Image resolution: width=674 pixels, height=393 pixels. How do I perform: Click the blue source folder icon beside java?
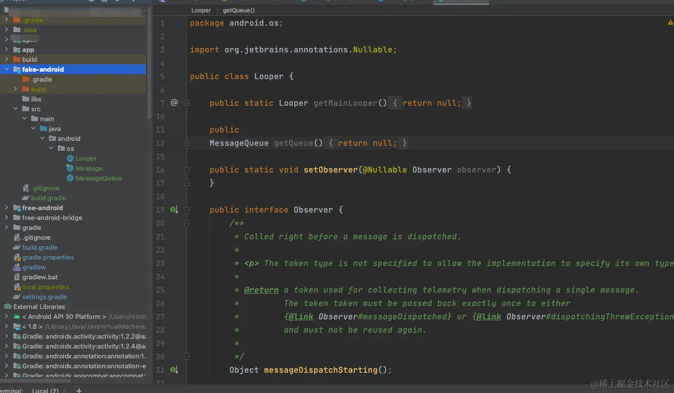coord(44,129)
